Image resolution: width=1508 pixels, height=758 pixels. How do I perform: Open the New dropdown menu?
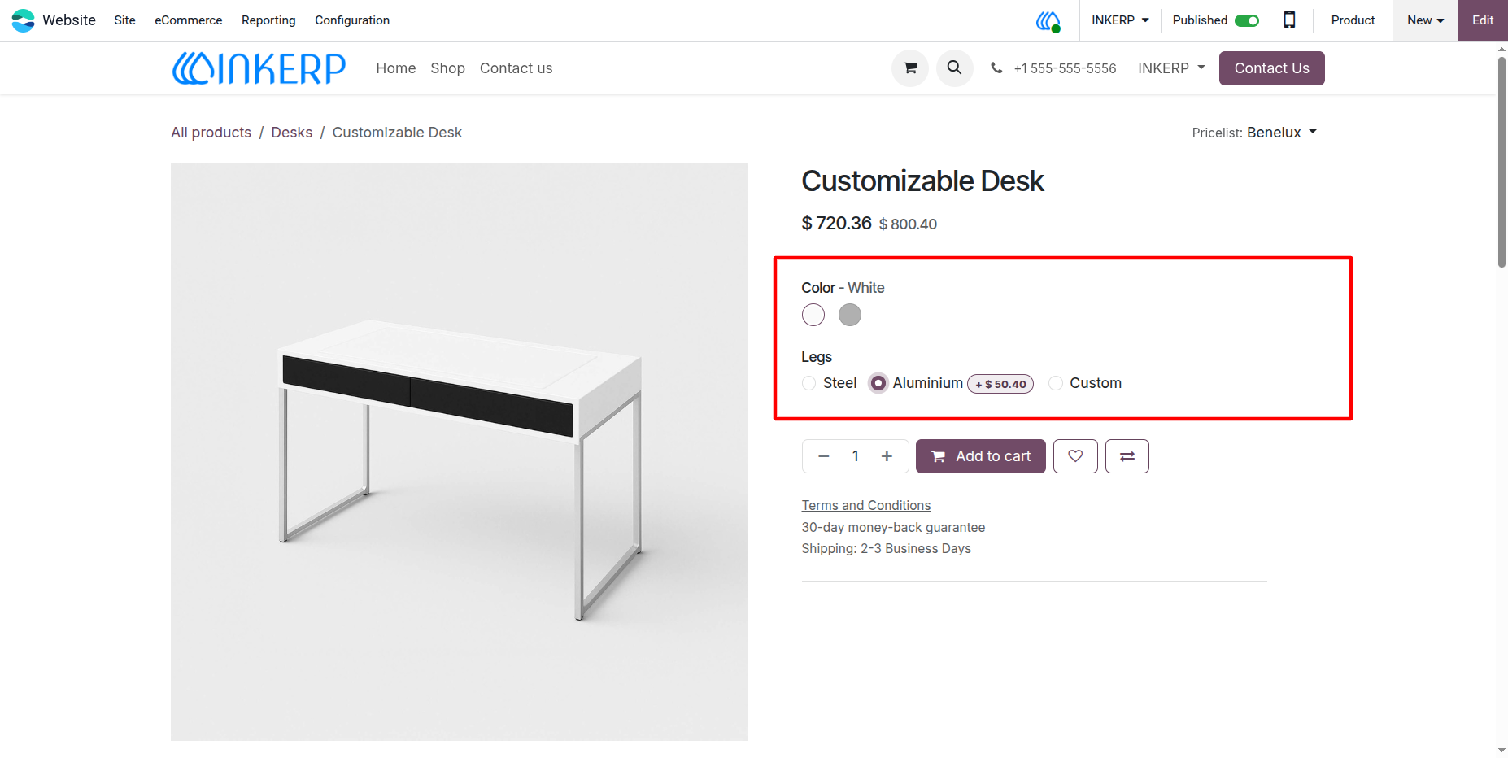pos(1426,20)
